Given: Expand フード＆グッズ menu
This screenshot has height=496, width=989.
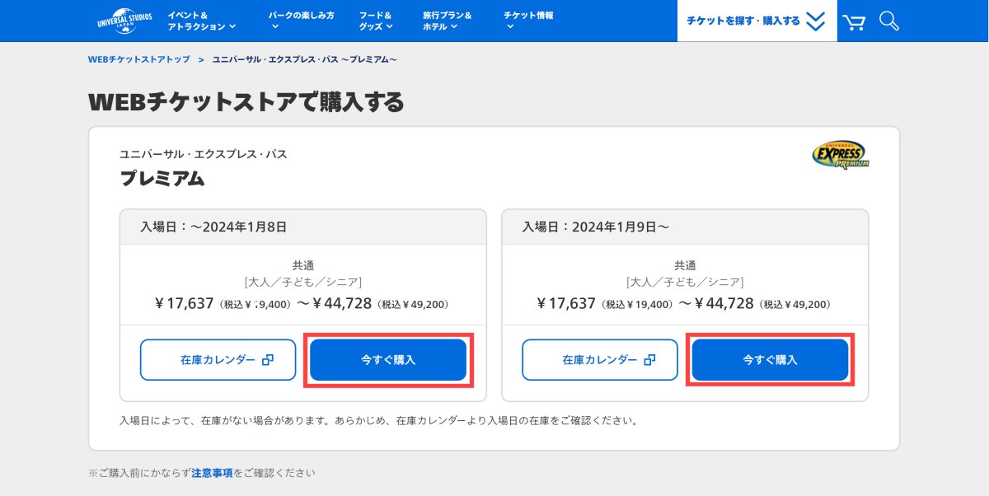Looking at the screenshot, I should [376, 21].
